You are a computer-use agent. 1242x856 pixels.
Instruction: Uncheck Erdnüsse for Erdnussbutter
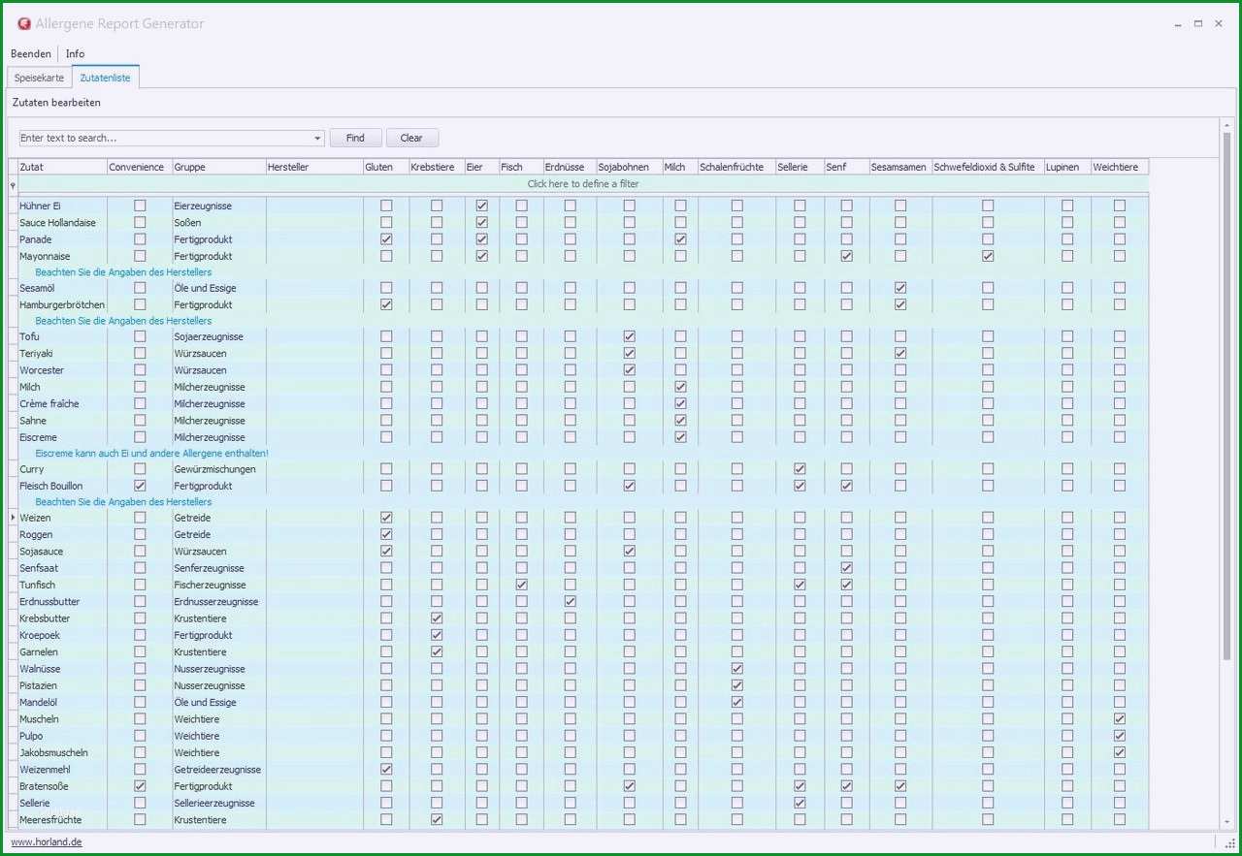click(570, 601)
